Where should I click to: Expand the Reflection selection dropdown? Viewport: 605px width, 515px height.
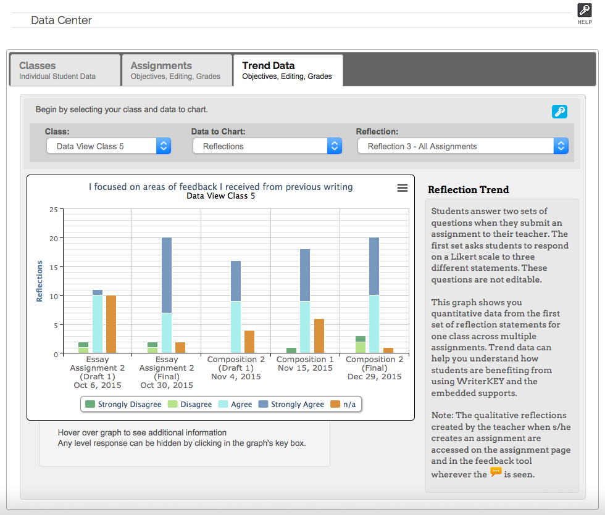(x=462, y=146)
